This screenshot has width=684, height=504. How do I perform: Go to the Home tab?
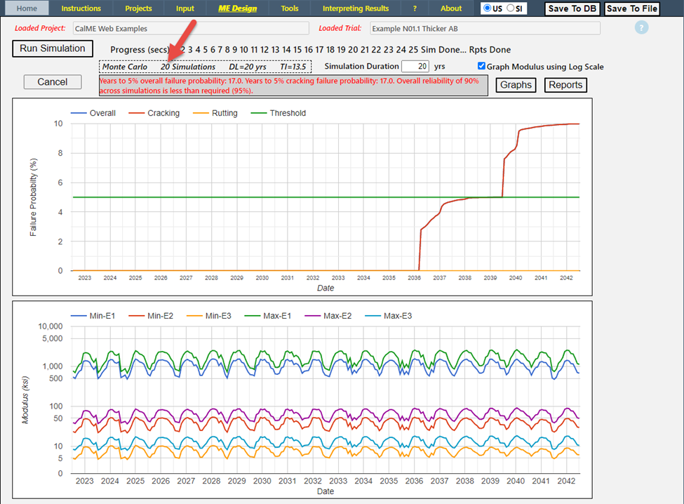tap(27, 8)
